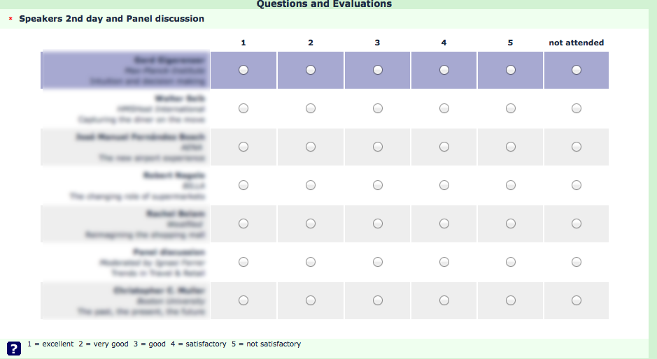Viewport: 657px width, 359px height.
Task: Mark the Panel discussion as not attended
Action: click(576, 262)
